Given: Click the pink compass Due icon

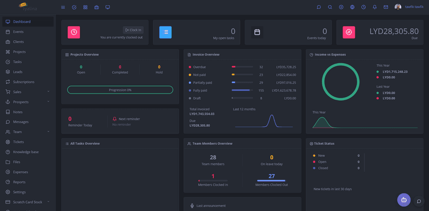Looking at the screenshot, I should (x=349, y=32).
